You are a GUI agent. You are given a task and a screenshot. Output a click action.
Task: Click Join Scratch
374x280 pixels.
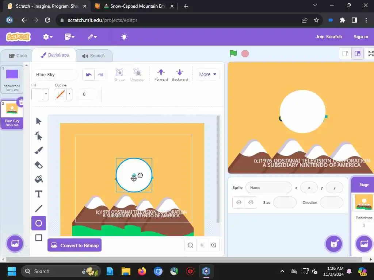[x=328, y=37]
